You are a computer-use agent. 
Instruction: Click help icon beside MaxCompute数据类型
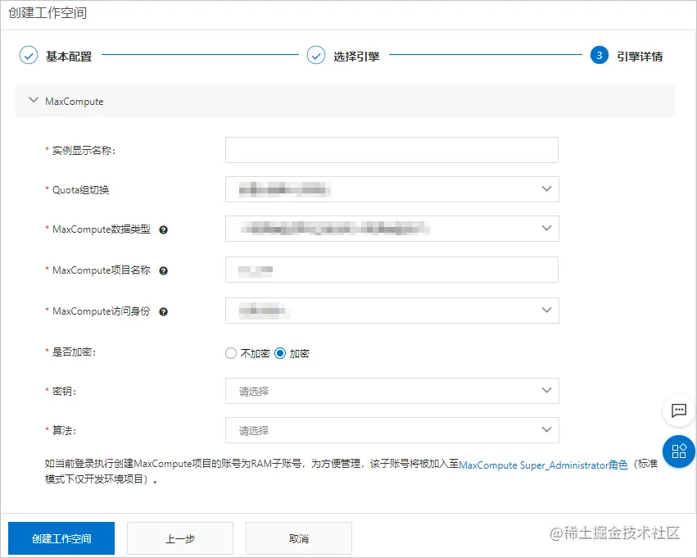click(x=164, y=230)
